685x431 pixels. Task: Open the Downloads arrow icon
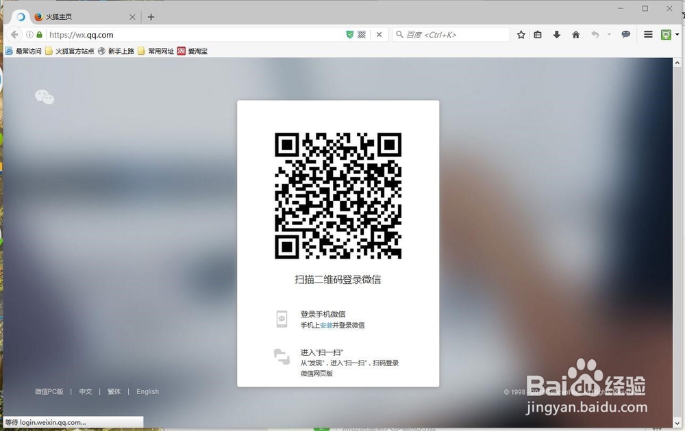557,34
